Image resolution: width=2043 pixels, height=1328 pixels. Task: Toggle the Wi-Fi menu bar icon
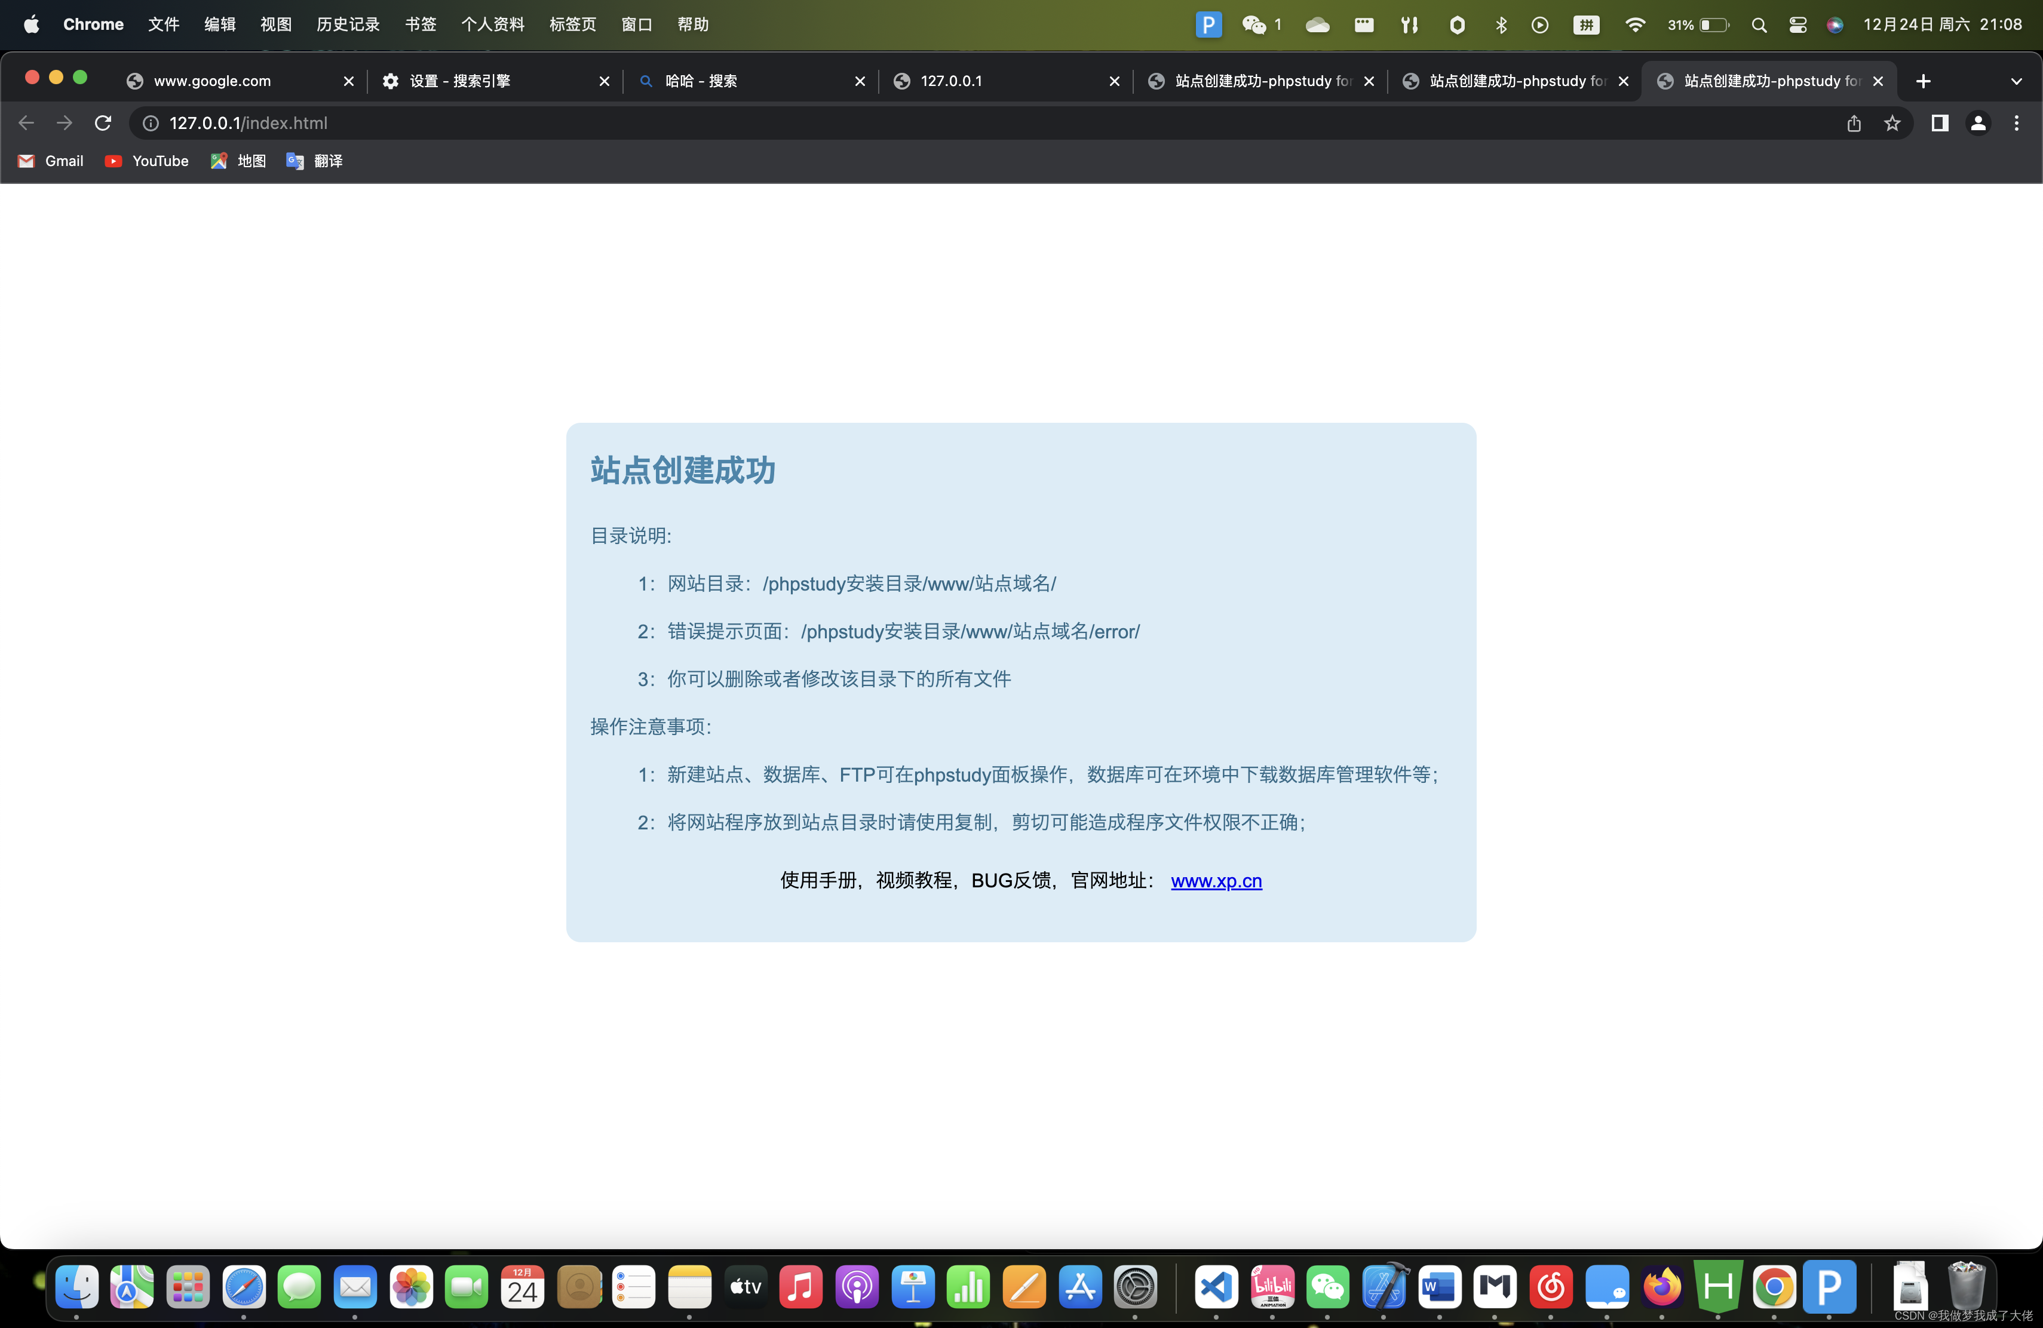click(x=1634, y=25)
